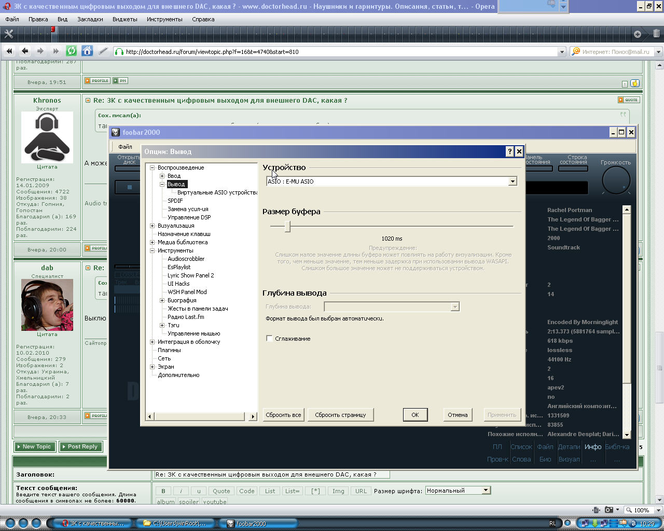Select Управление DSP tree item
Screen dimensions: 664x531
(x=189, y=217)
